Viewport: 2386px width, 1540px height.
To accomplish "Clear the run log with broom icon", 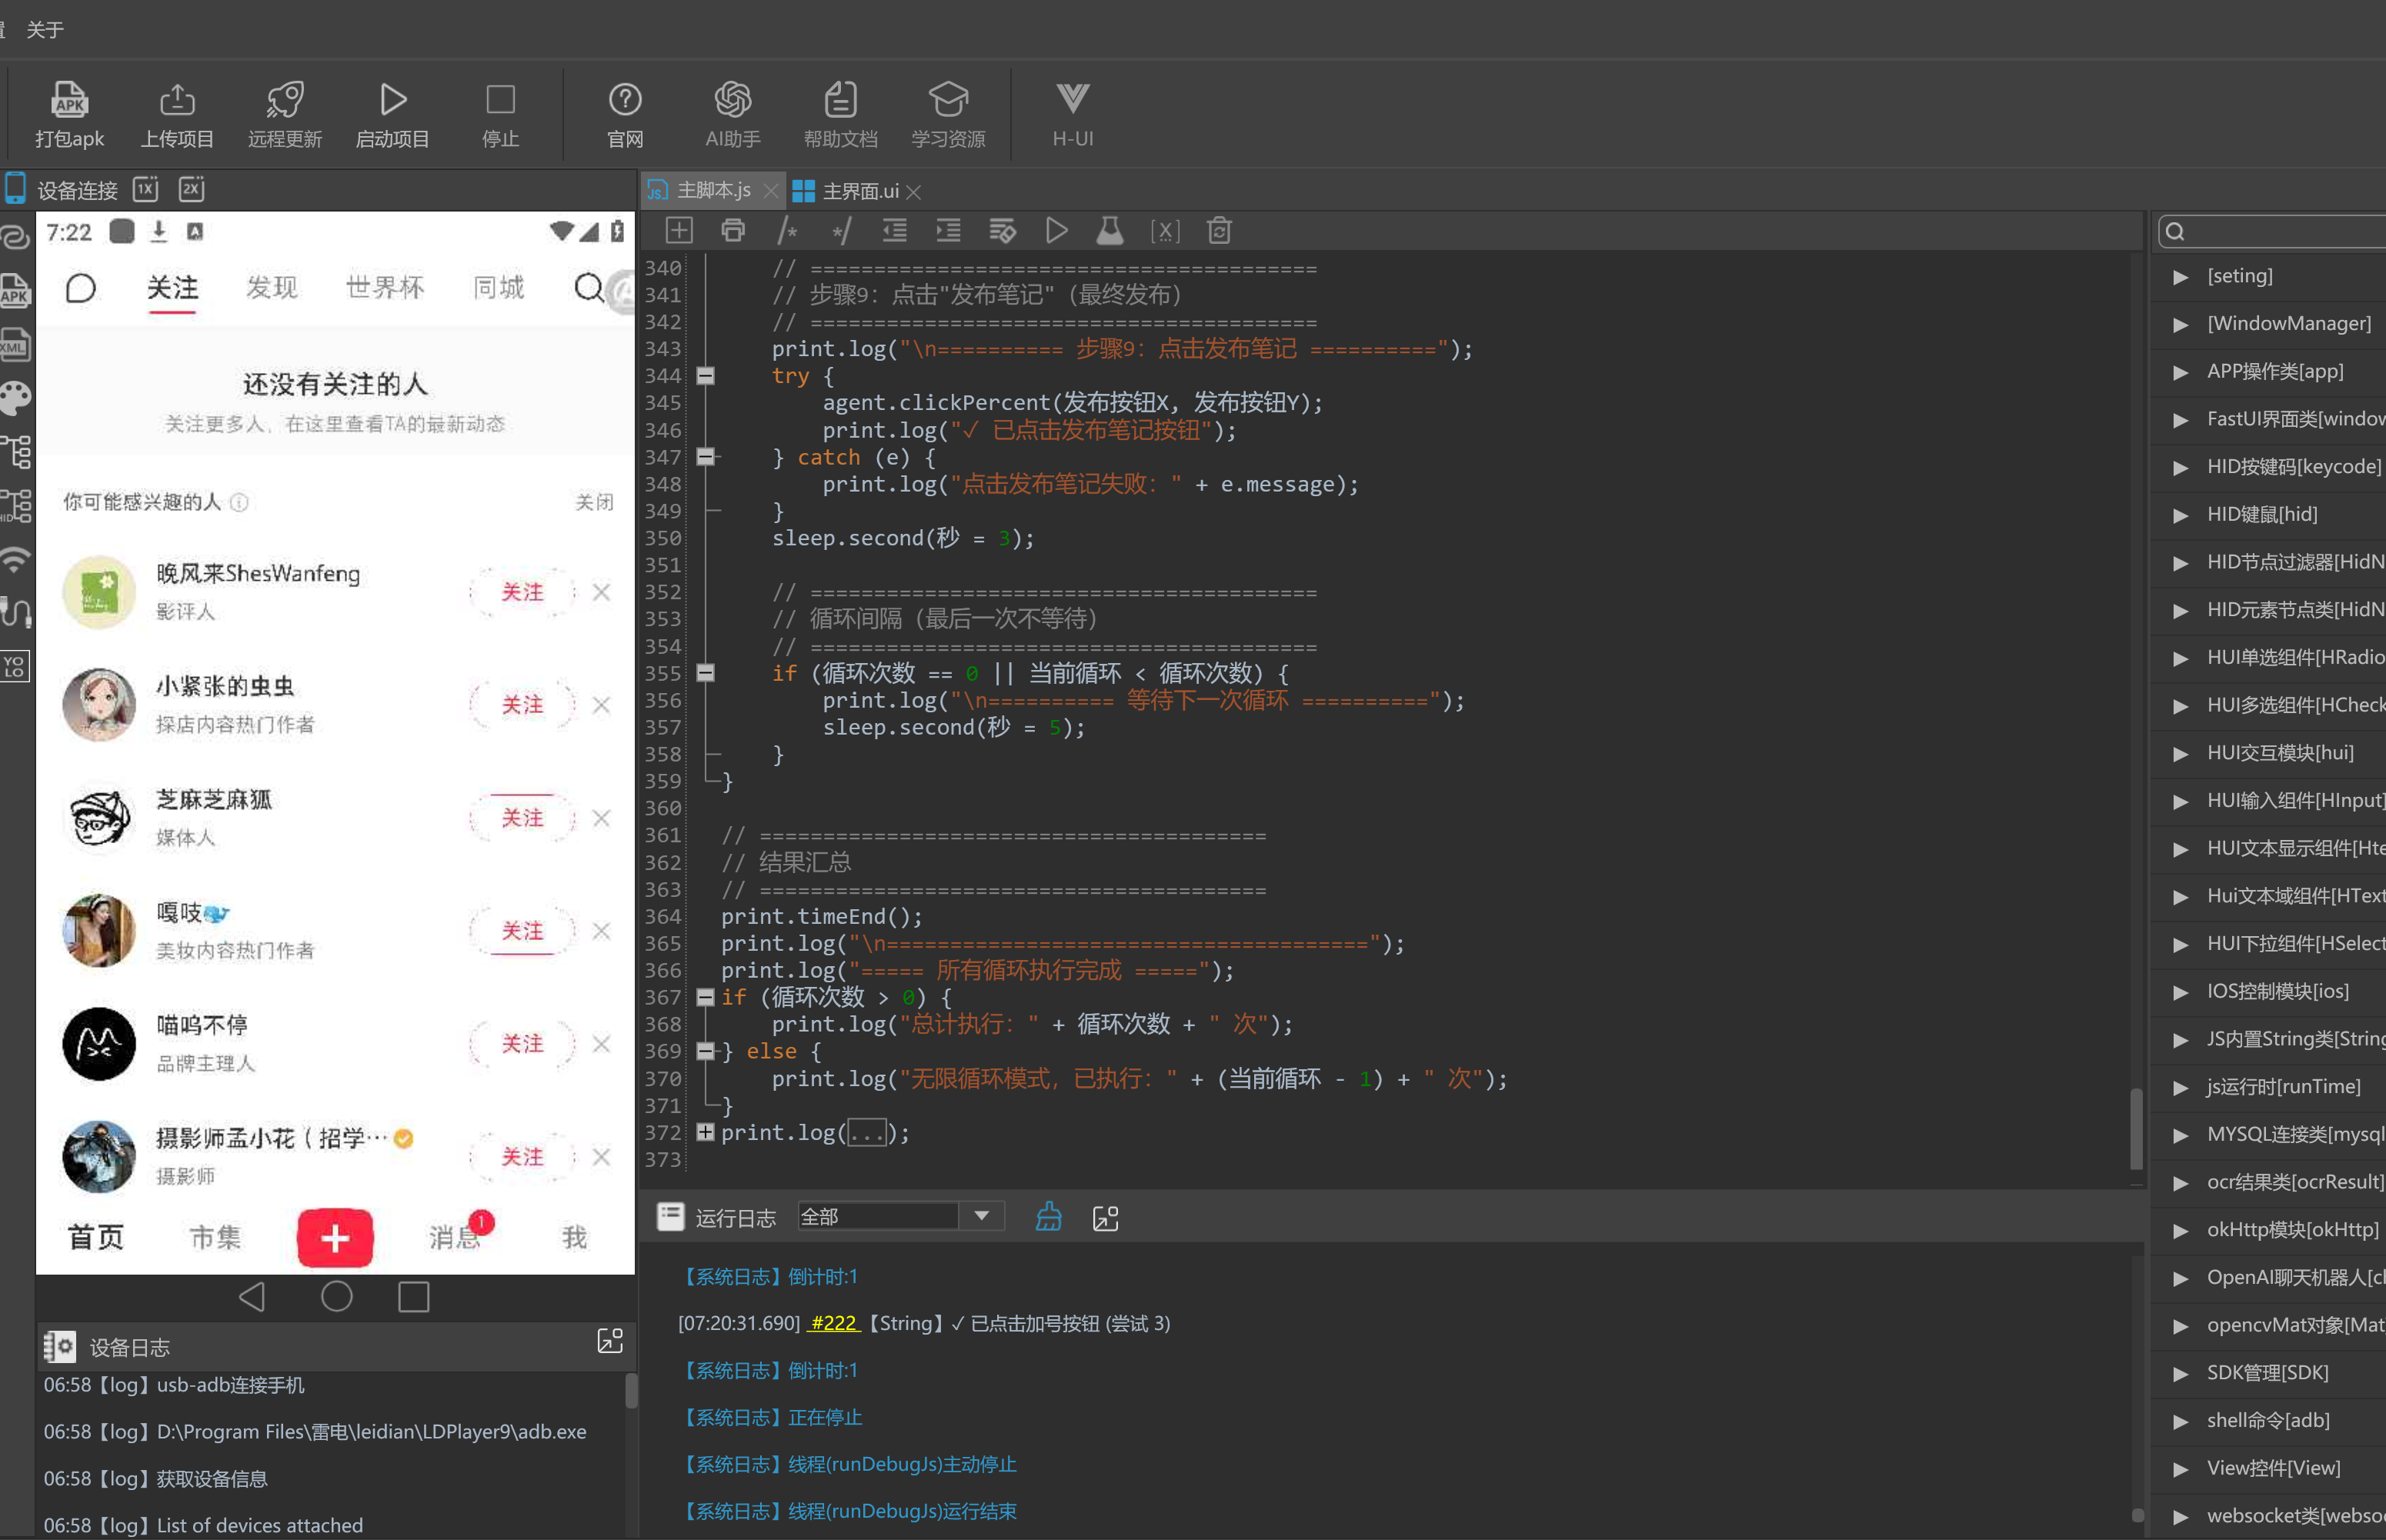I will tap(1048, 1217).
